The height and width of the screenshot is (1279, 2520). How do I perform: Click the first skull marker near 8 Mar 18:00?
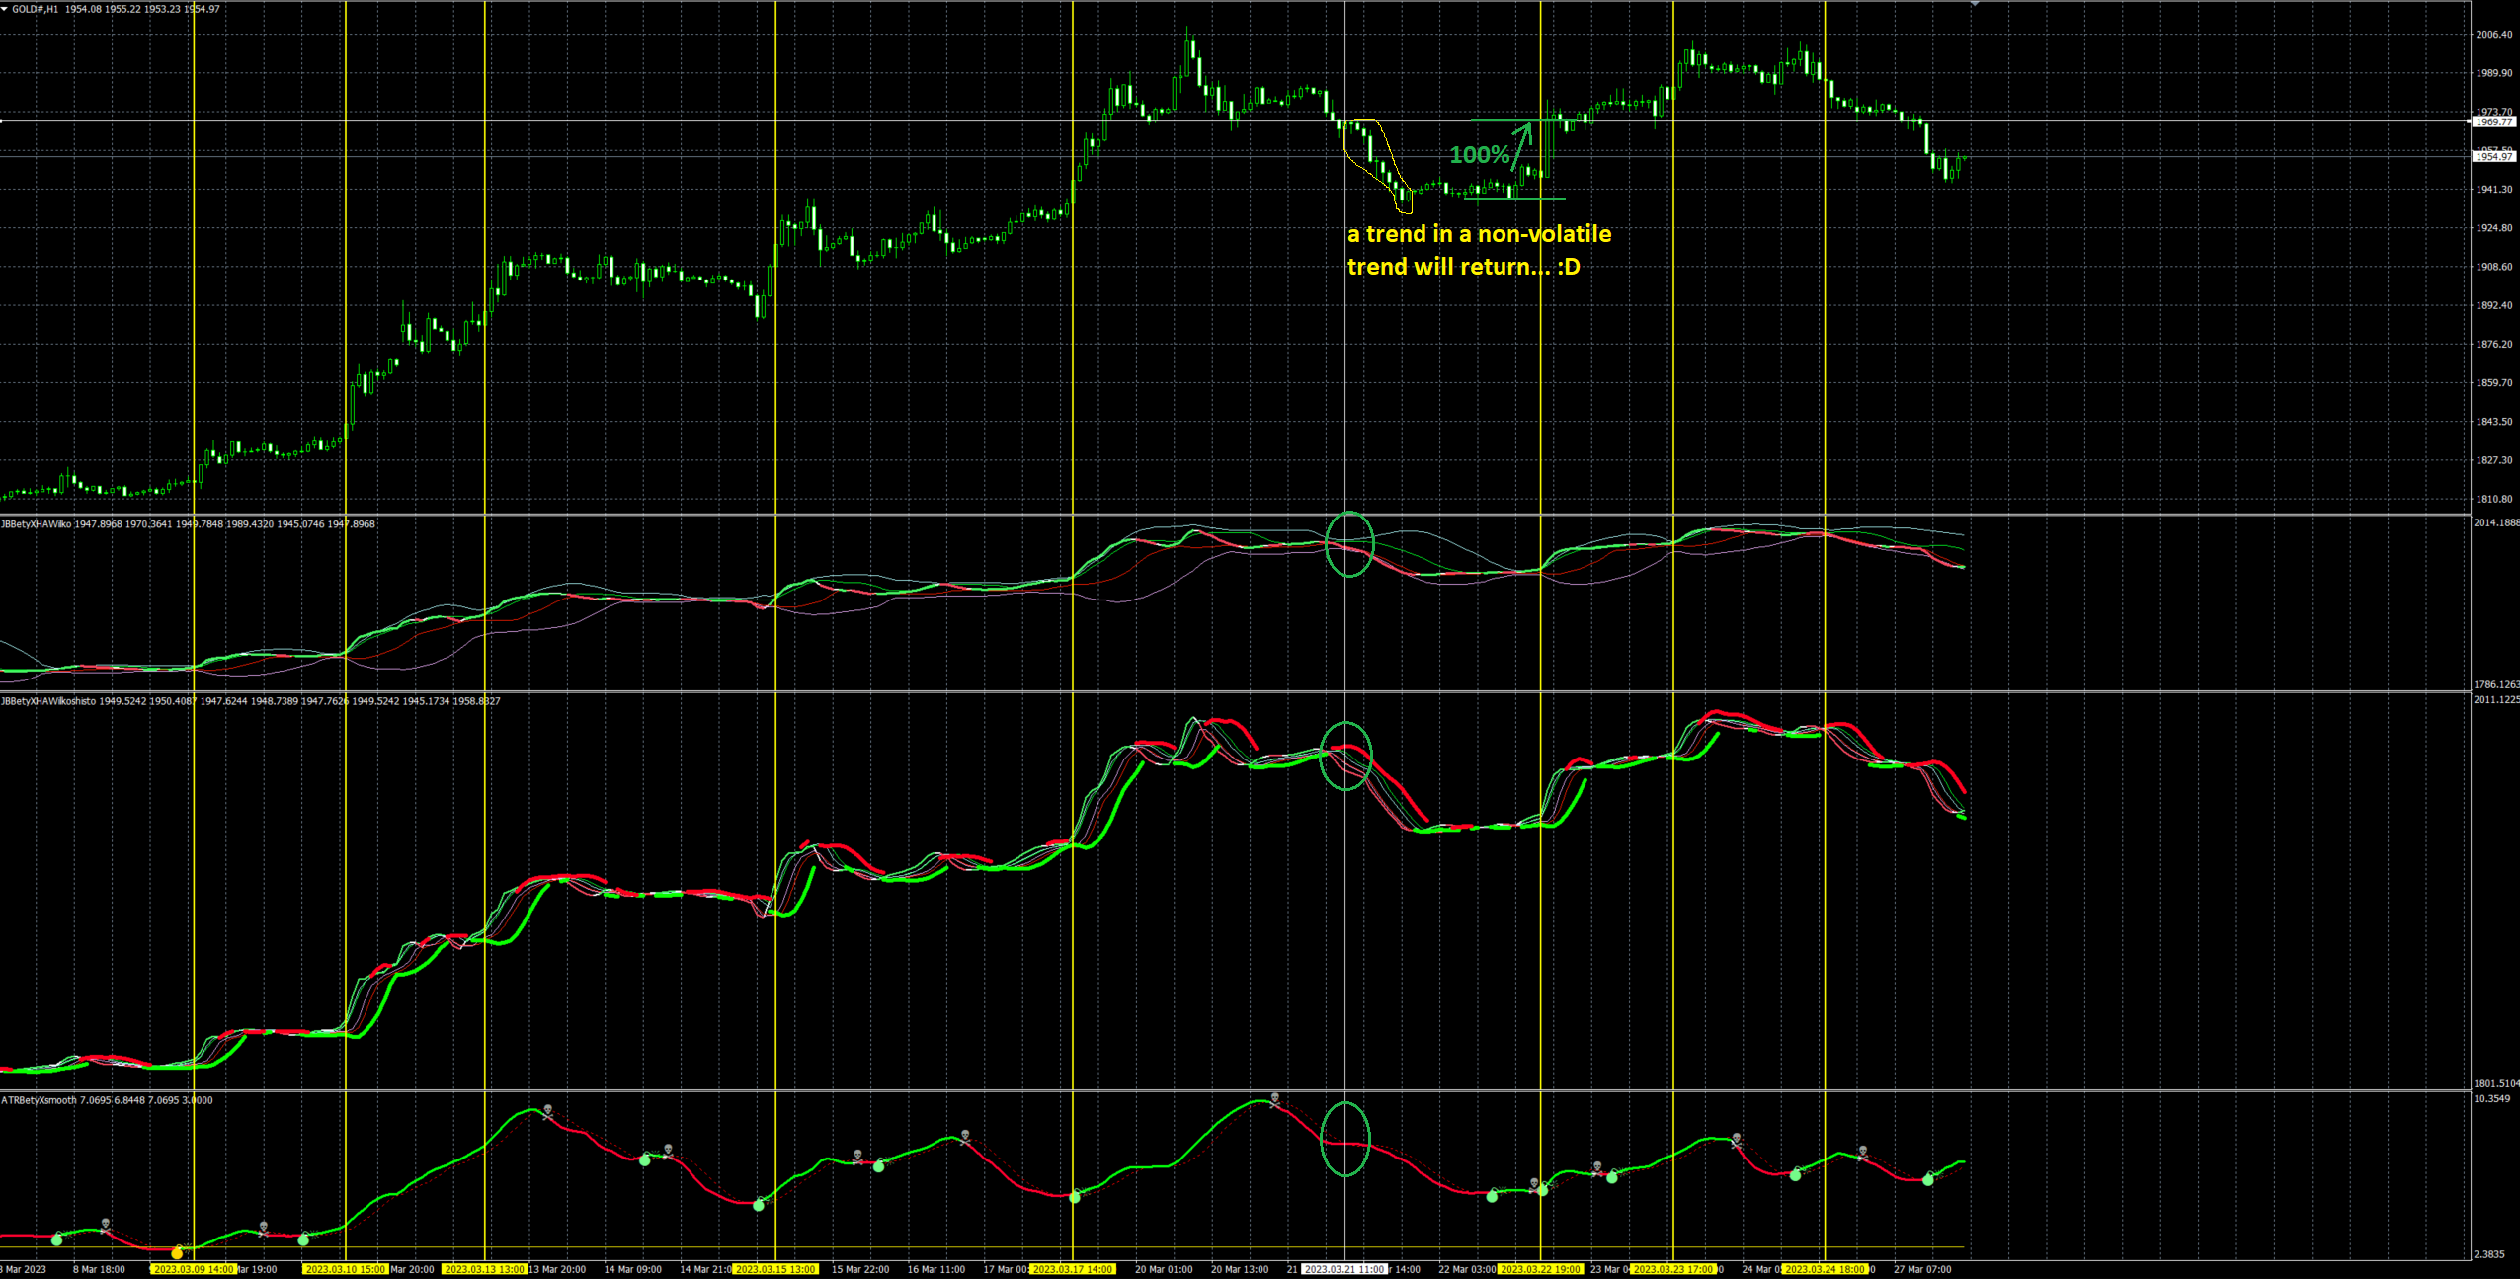click(106, 1225)
